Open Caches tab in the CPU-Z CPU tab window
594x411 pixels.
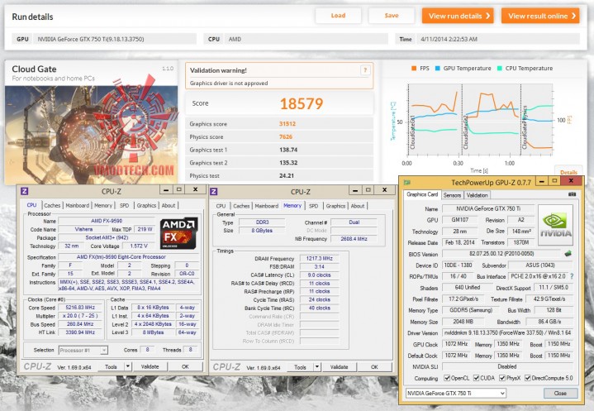52,205
